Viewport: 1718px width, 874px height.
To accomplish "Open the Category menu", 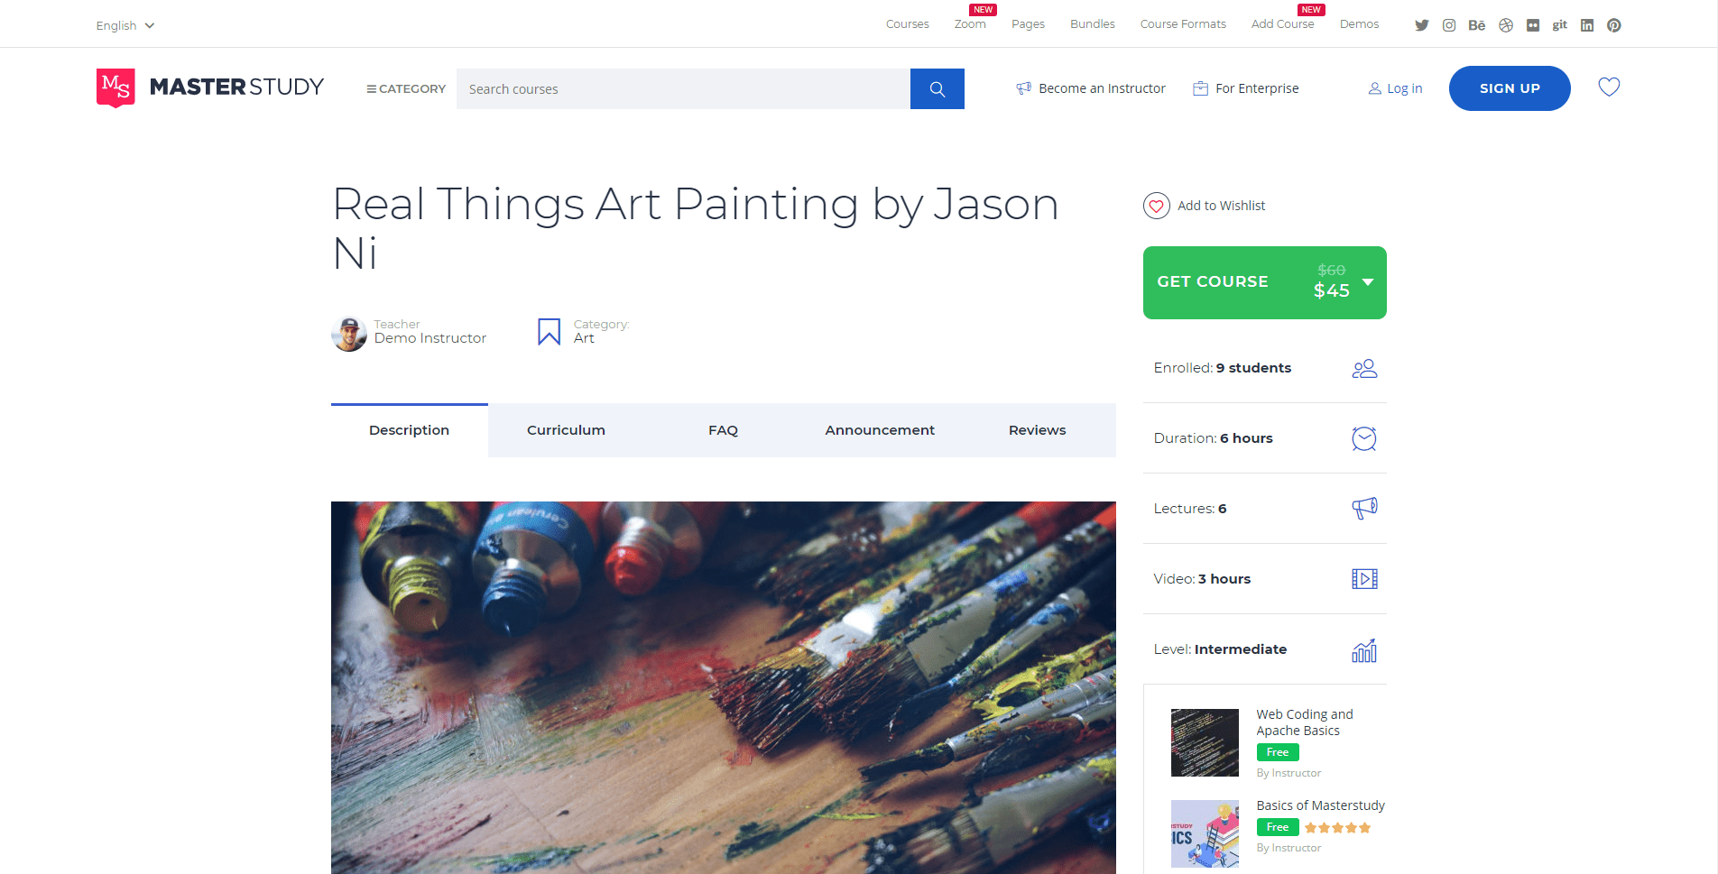I will tap(406, 88).
